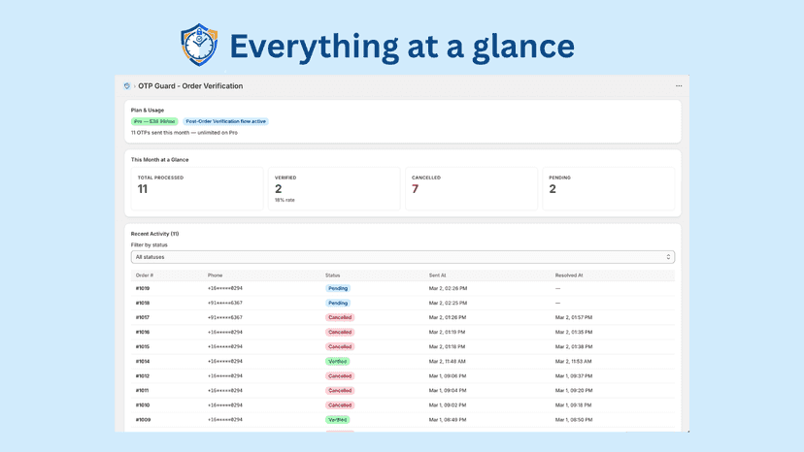Click the Cancelled card showing 7
Screen dimensions: 804x452
pos(471,188)
